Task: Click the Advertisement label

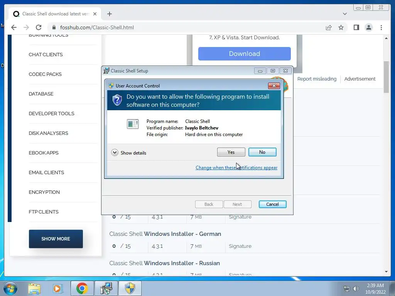Action: click(x=360, y=79)
